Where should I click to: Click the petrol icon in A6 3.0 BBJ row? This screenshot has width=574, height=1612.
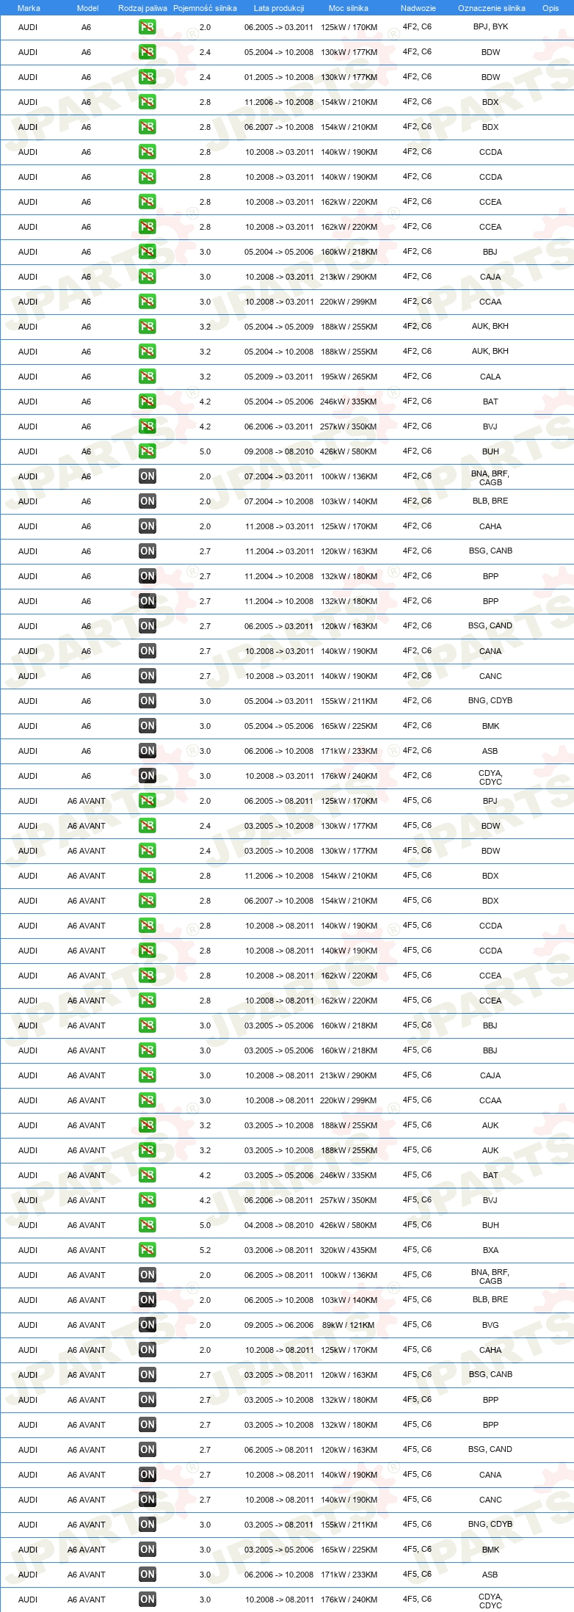(x=147, y=252)
